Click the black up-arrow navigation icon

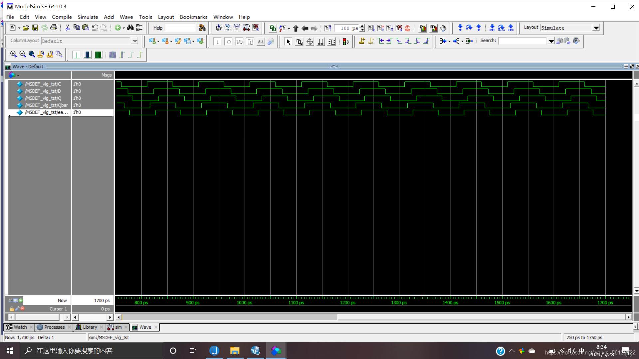(296, 28)
